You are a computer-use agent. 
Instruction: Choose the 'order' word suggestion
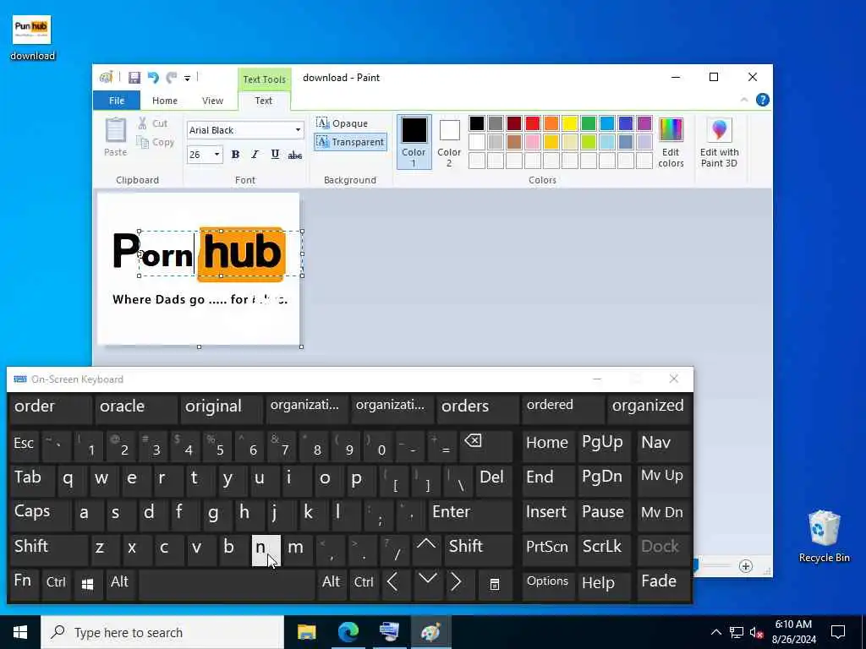click(x=50, y=408)
